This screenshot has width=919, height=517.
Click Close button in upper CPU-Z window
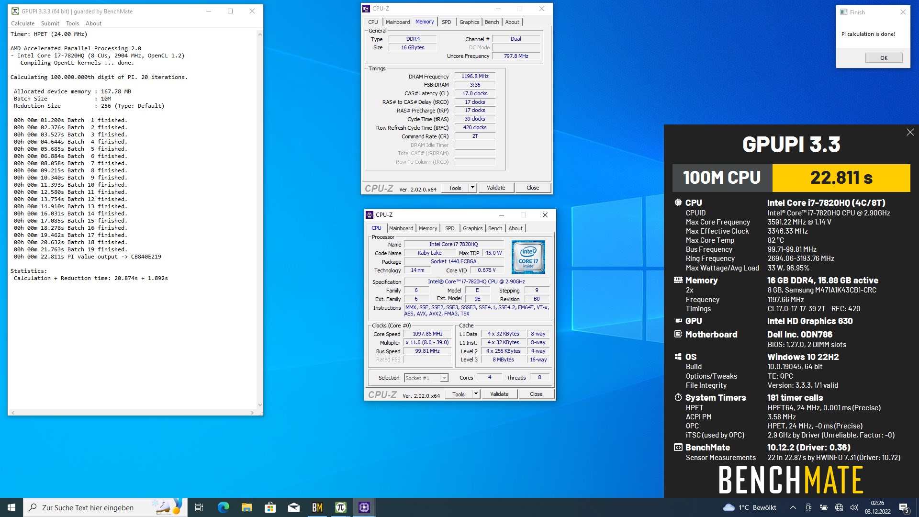533,188
